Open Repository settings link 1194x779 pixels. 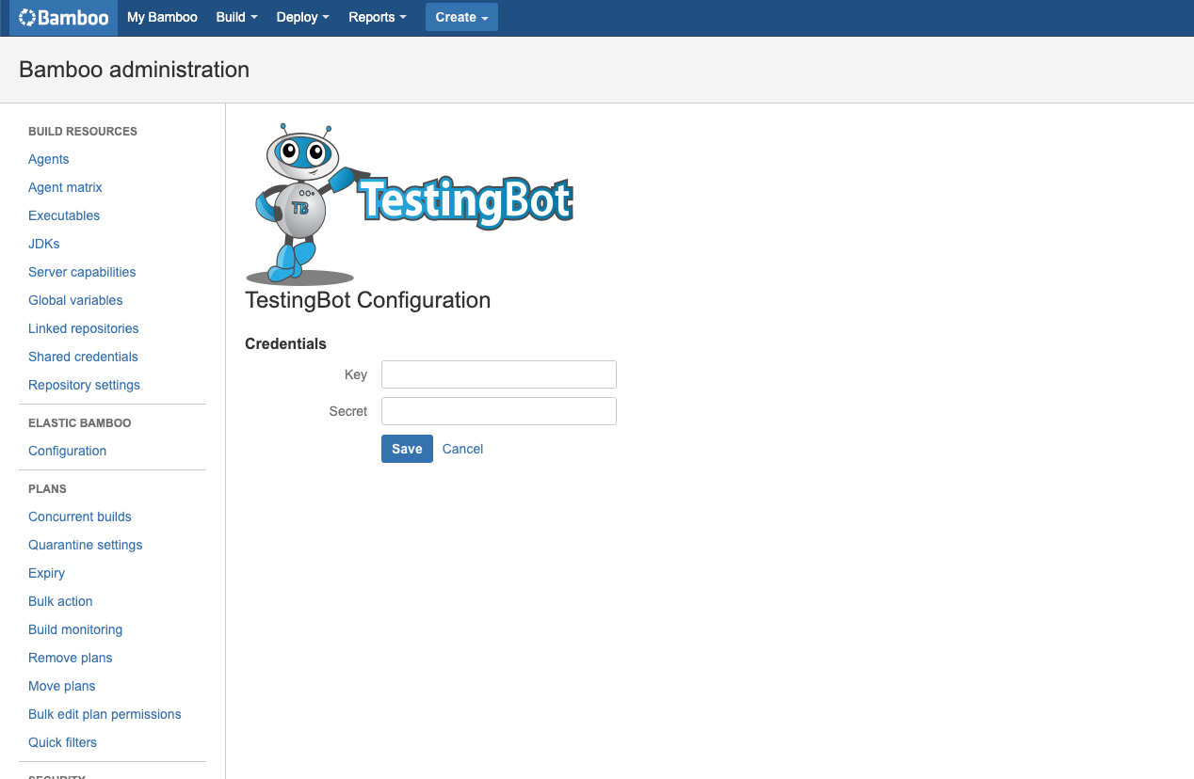(84, 385)
